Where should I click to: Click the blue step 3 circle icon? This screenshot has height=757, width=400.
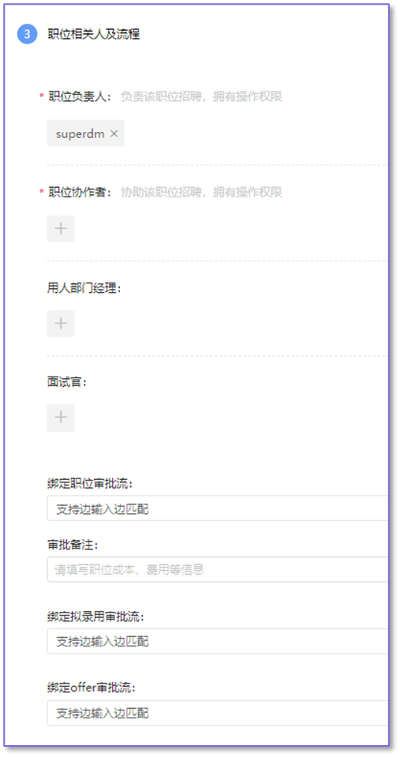27,34
